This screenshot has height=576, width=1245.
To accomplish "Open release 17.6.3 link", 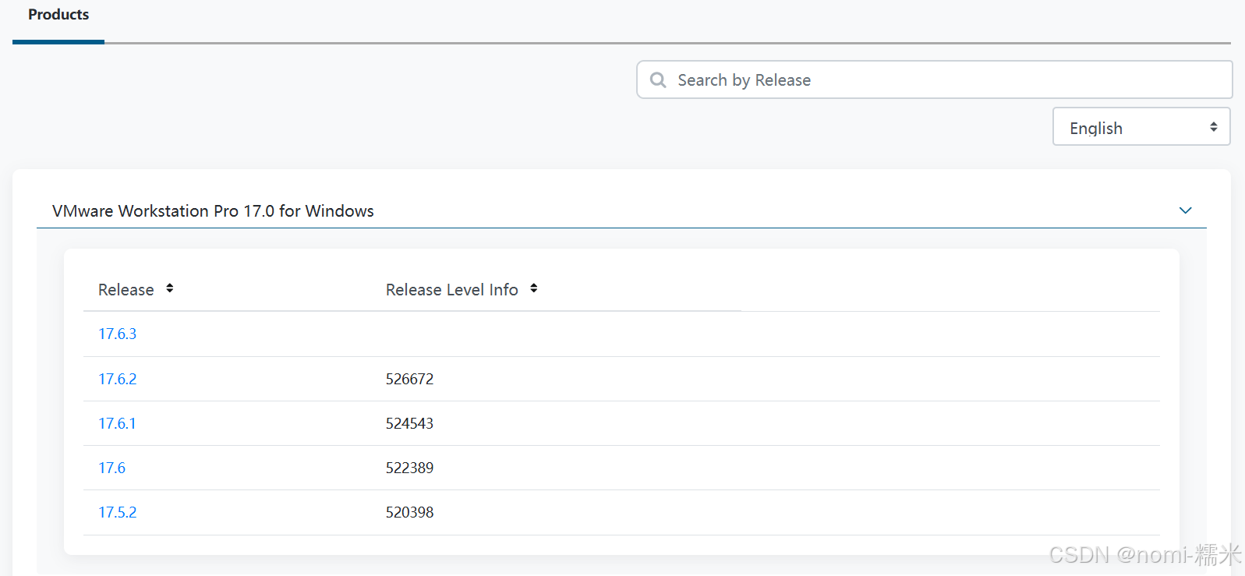I will (117, 334).
